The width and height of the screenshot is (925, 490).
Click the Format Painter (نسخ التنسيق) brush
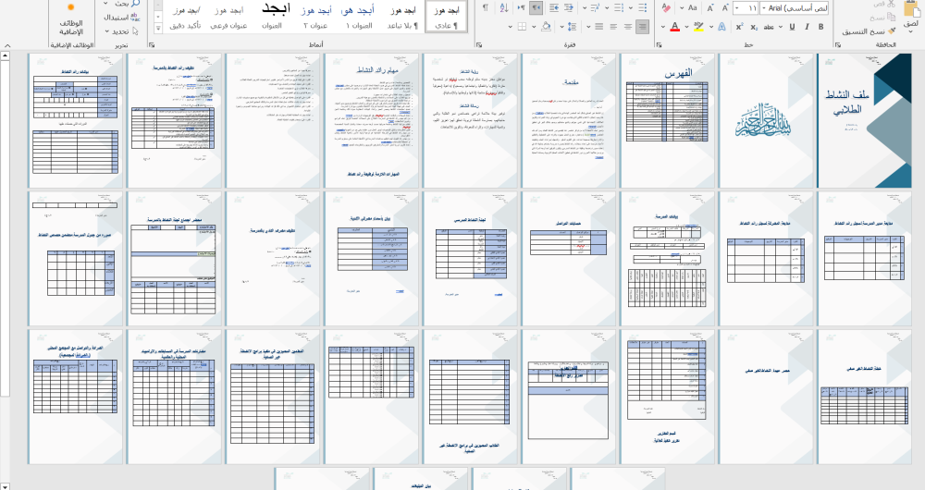tap(891, 31)
